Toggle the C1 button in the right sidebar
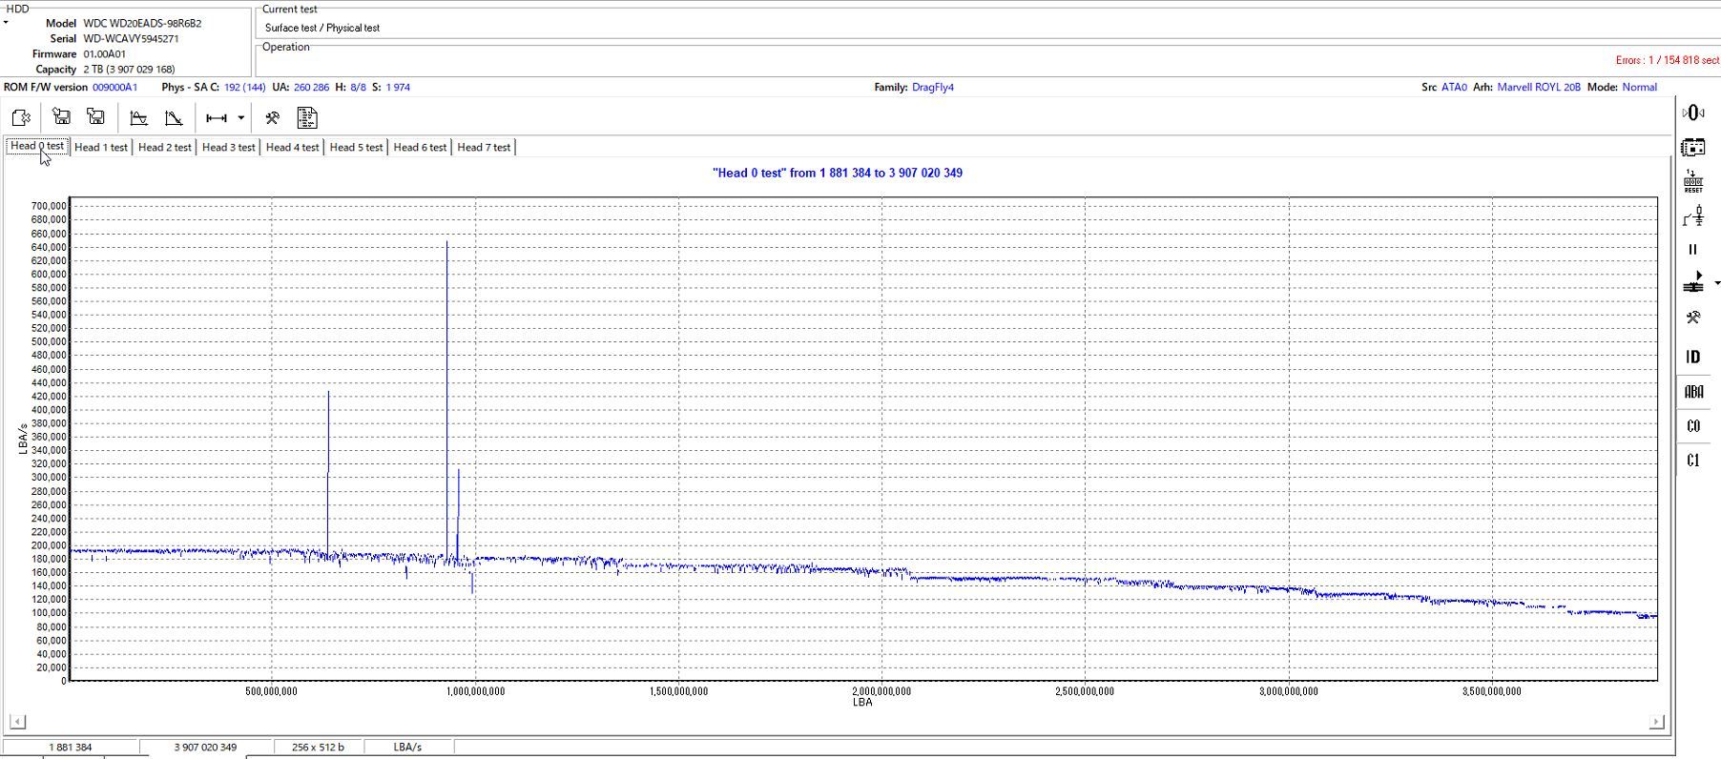Image resolution: width=1721 pixels, height=759 pixels. [x=1693, y=461]
